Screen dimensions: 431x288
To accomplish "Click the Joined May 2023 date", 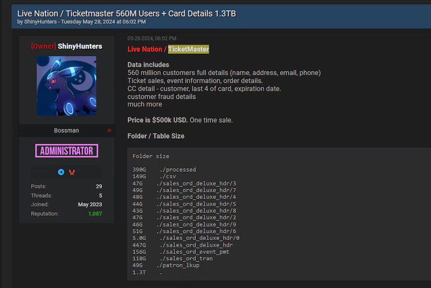I will 90,205.
